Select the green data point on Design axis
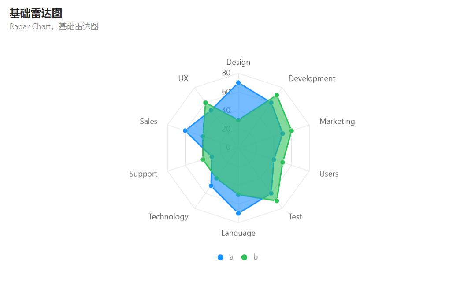475x304 pixels. [x=238, y=120]
